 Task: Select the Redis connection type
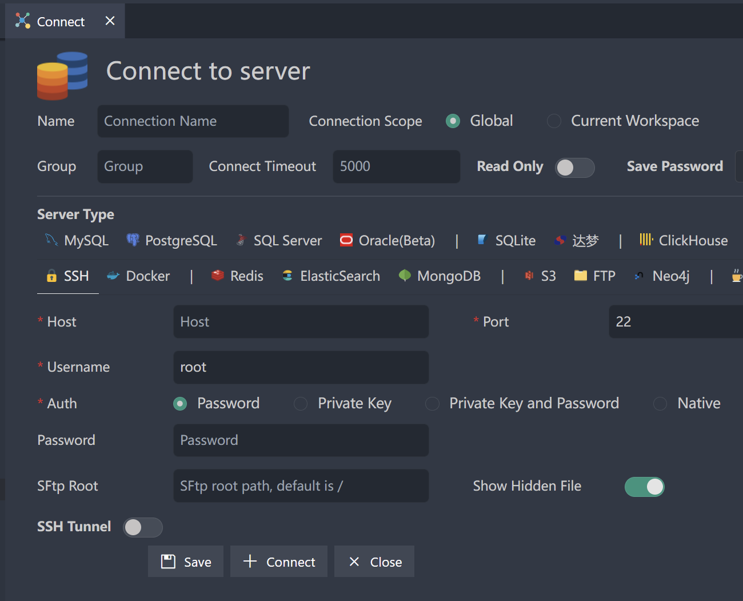(x=237, y=276)
